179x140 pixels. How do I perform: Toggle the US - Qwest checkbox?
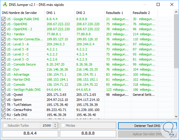tap(4, 95)
